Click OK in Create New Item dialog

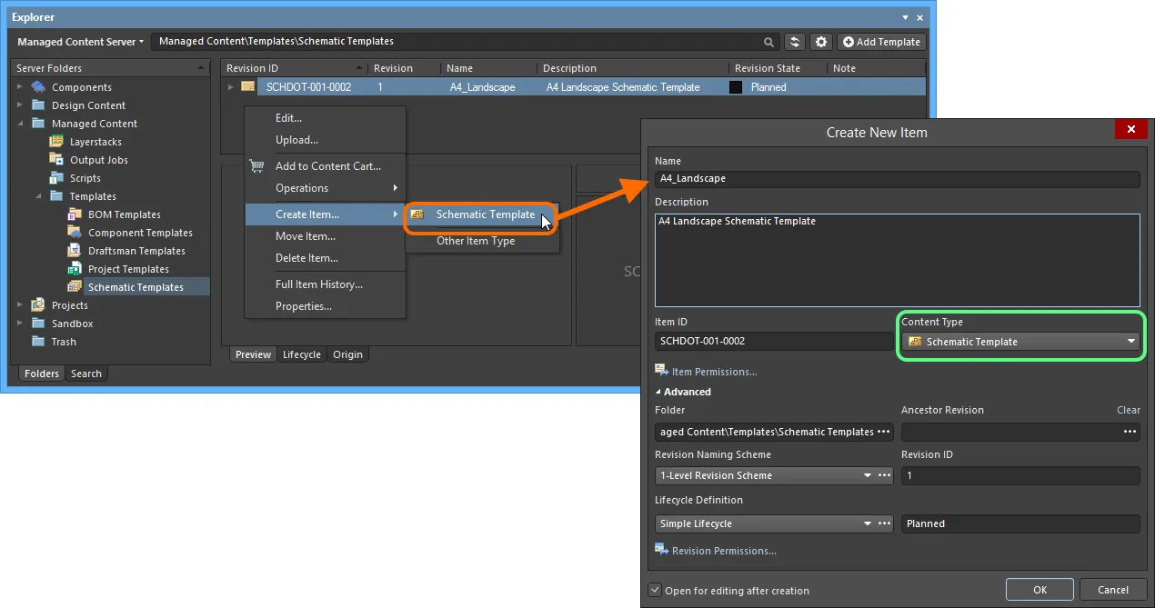[x=1039, y=590]
